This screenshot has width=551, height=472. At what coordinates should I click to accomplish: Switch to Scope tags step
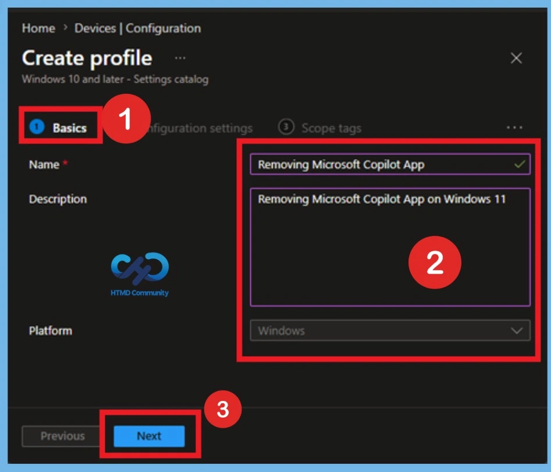319,128
